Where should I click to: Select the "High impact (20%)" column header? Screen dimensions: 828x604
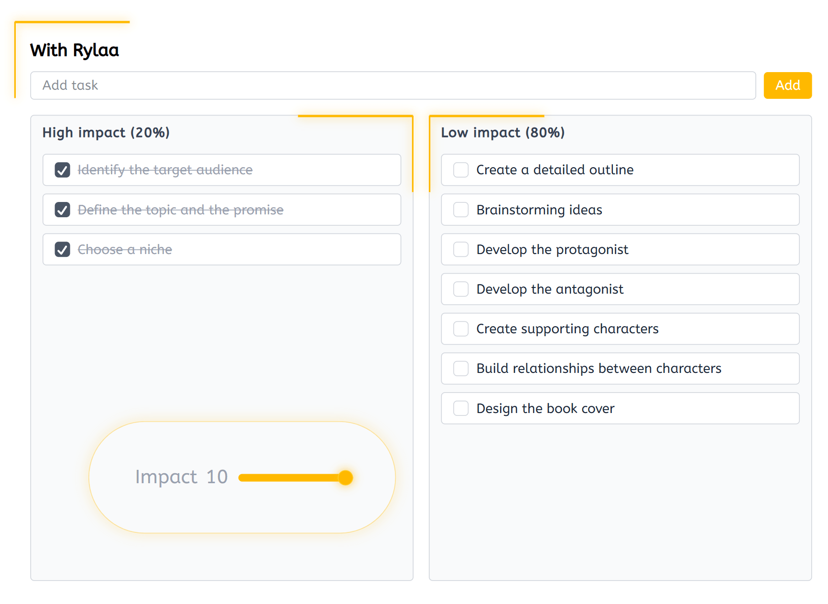(x=106, y=133)
